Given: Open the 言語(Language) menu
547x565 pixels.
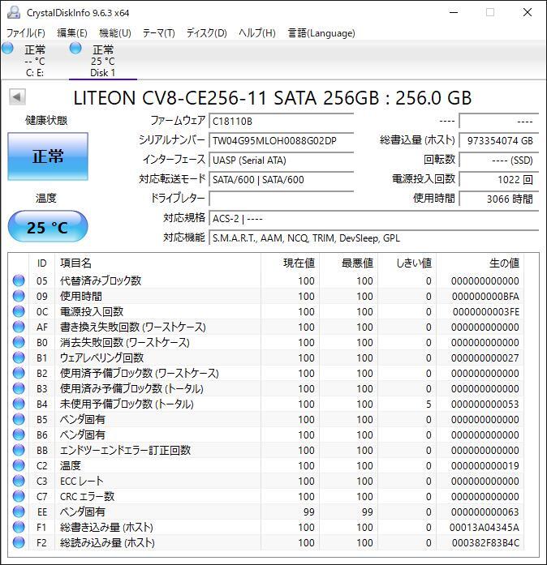Looking at the screenshot, I should [x=321, y=33].
